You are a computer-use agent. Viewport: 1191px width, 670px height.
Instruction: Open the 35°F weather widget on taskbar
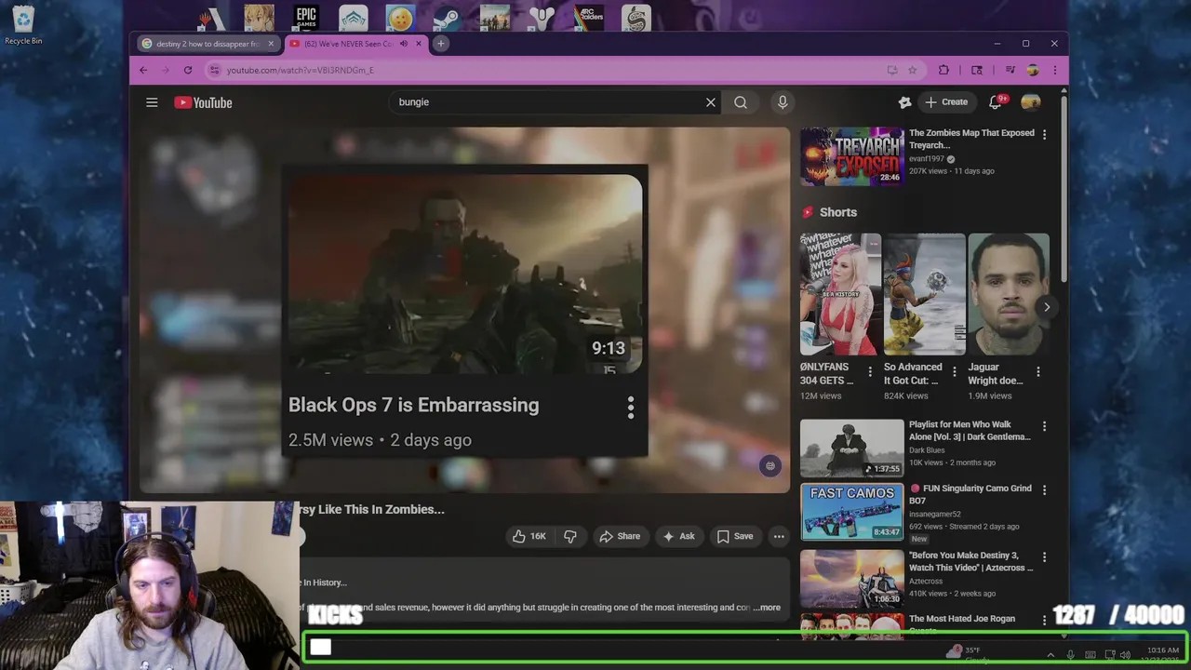(965, 653)
